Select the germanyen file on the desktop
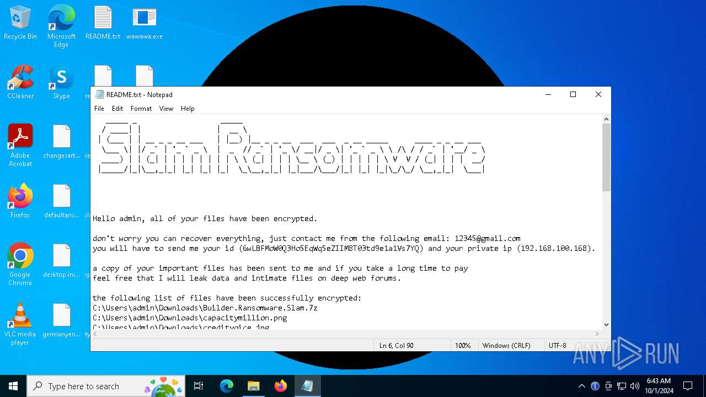Image resolution: width=706 pixels, height=397 pixels. [61, 320]
